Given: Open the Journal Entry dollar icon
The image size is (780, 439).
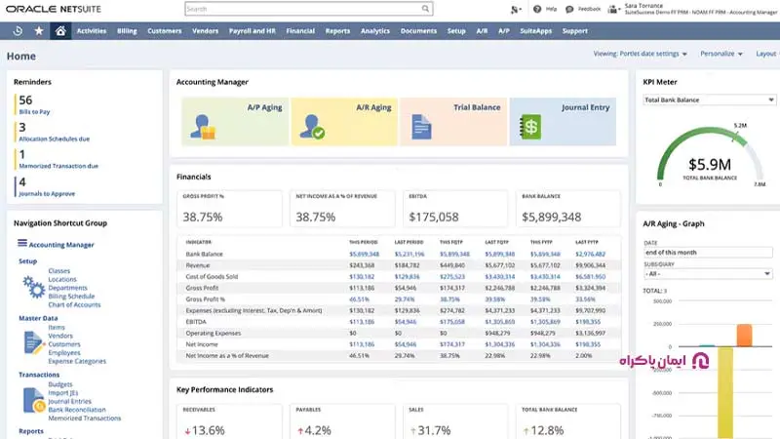Looking at the screenshot, I should (530, 127).
